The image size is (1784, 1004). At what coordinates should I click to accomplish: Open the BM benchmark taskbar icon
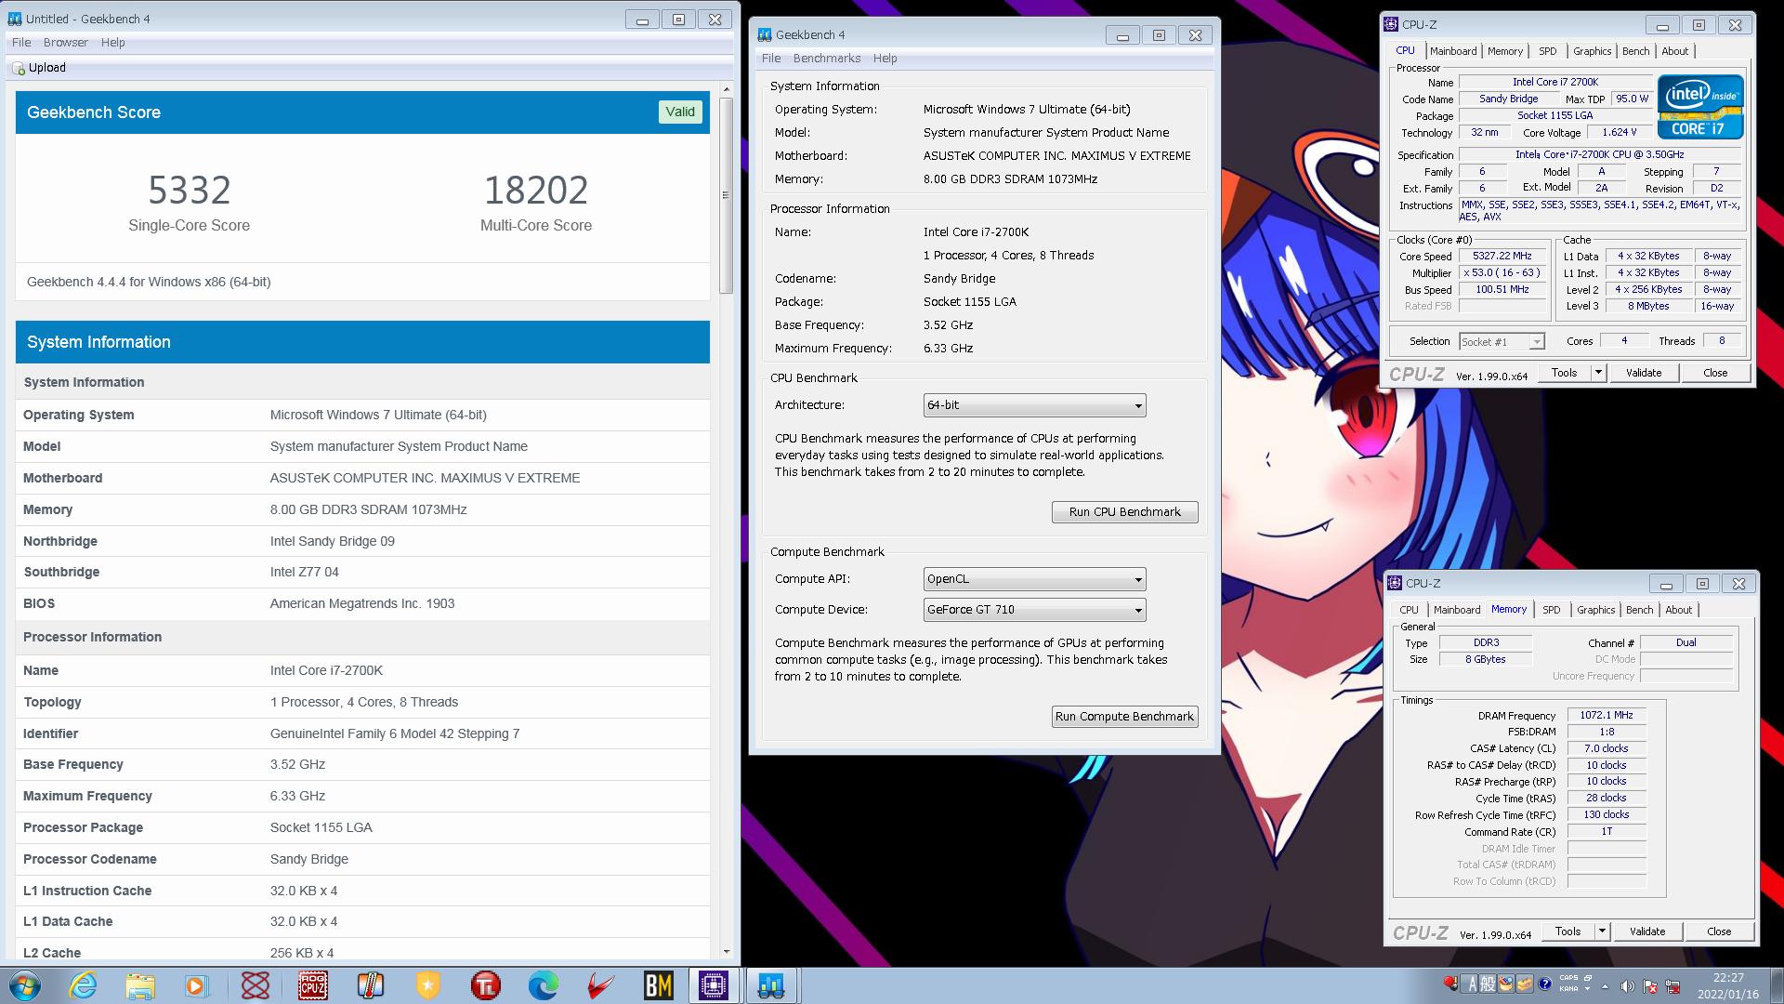659,985
